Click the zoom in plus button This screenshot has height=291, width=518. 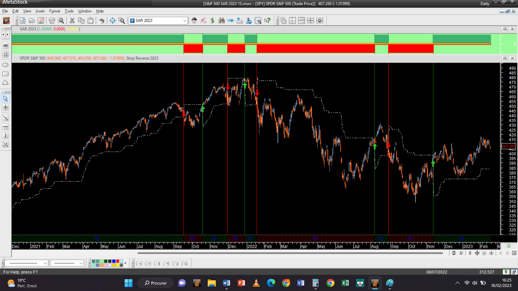tap(491, 253)
